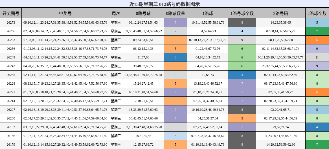This screenshot has width=329, height=149.
Task: Select the green 2路球个数 cell 7 in row 26266
Action: (317, 31)
